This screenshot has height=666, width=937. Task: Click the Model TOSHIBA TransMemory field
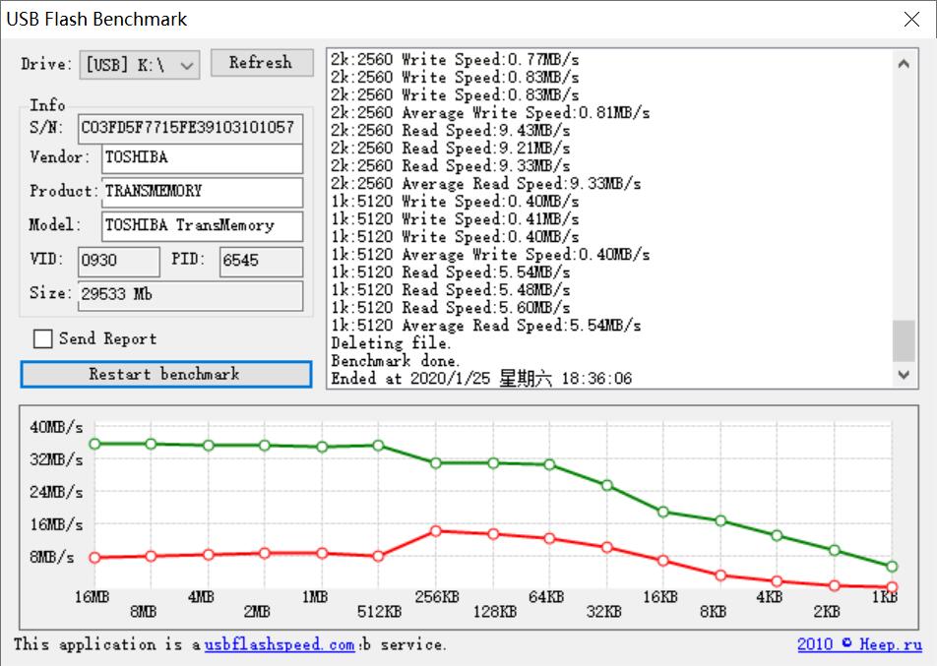(202, 225)
